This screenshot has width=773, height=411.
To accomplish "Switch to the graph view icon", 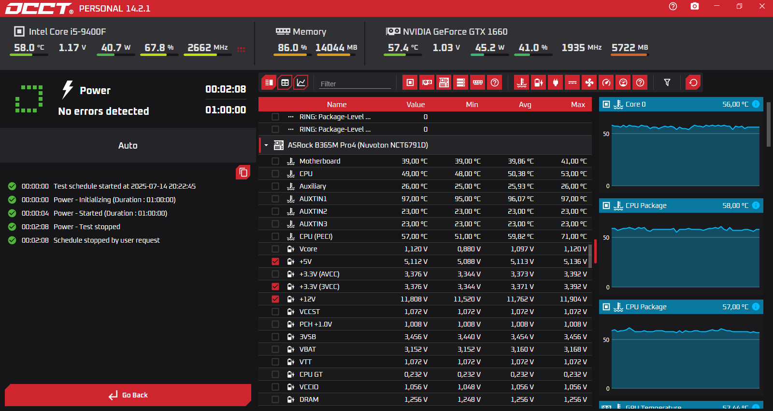I will 301,82.
